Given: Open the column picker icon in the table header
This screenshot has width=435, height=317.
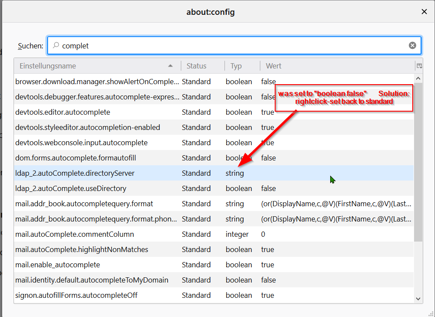Looking at the screenshot, I should [419, 66].
